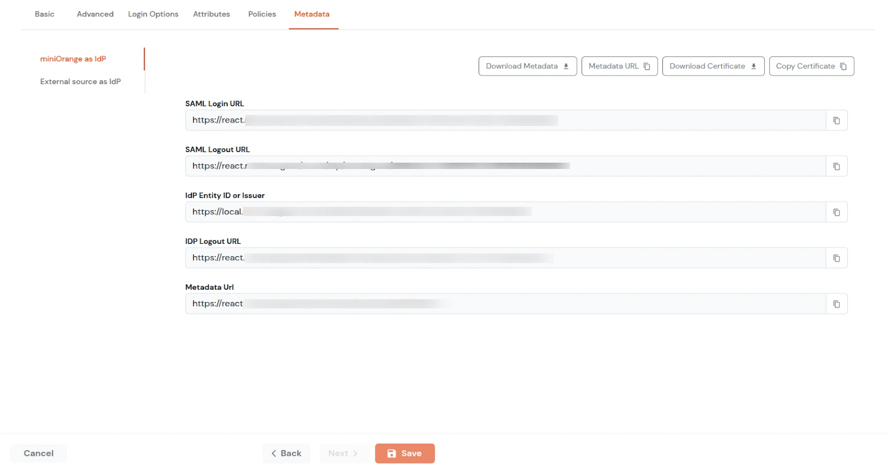This screenshot has width=888, height=467.
Task: Click the copy icon beside SAML Logout URL
Action: click(x=836, y=166)
